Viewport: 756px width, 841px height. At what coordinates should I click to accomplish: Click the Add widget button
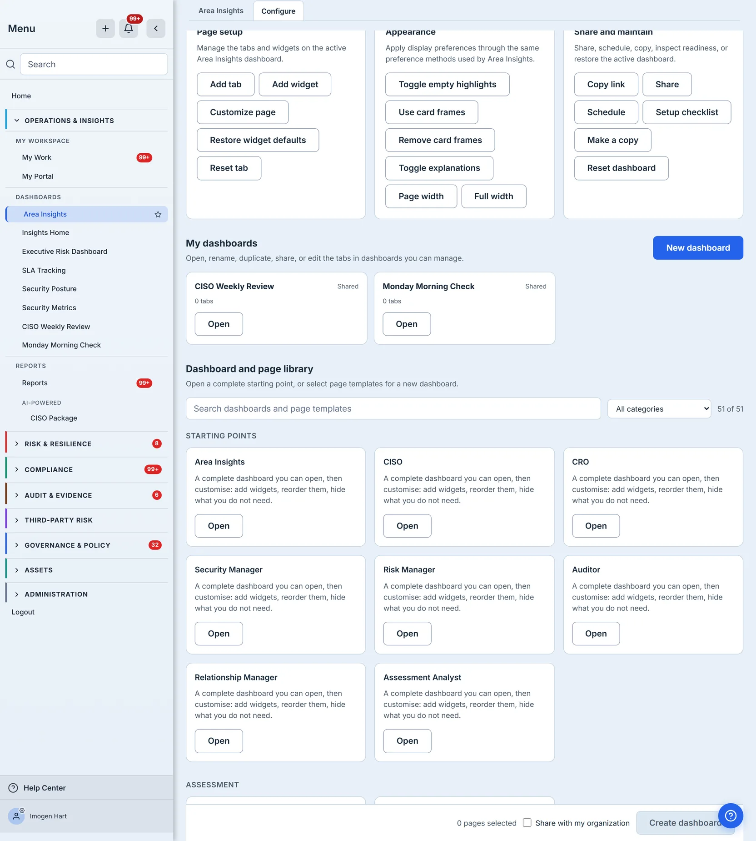pyautogui.click(x=295, y=85)
